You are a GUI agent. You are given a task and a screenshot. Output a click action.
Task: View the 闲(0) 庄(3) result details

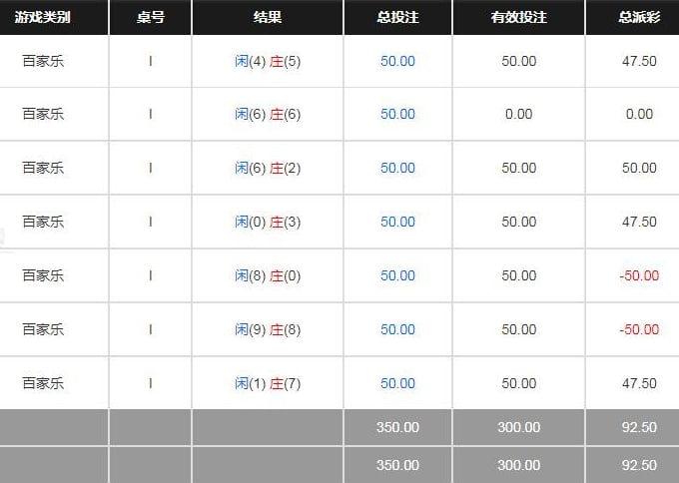(268, 223)
